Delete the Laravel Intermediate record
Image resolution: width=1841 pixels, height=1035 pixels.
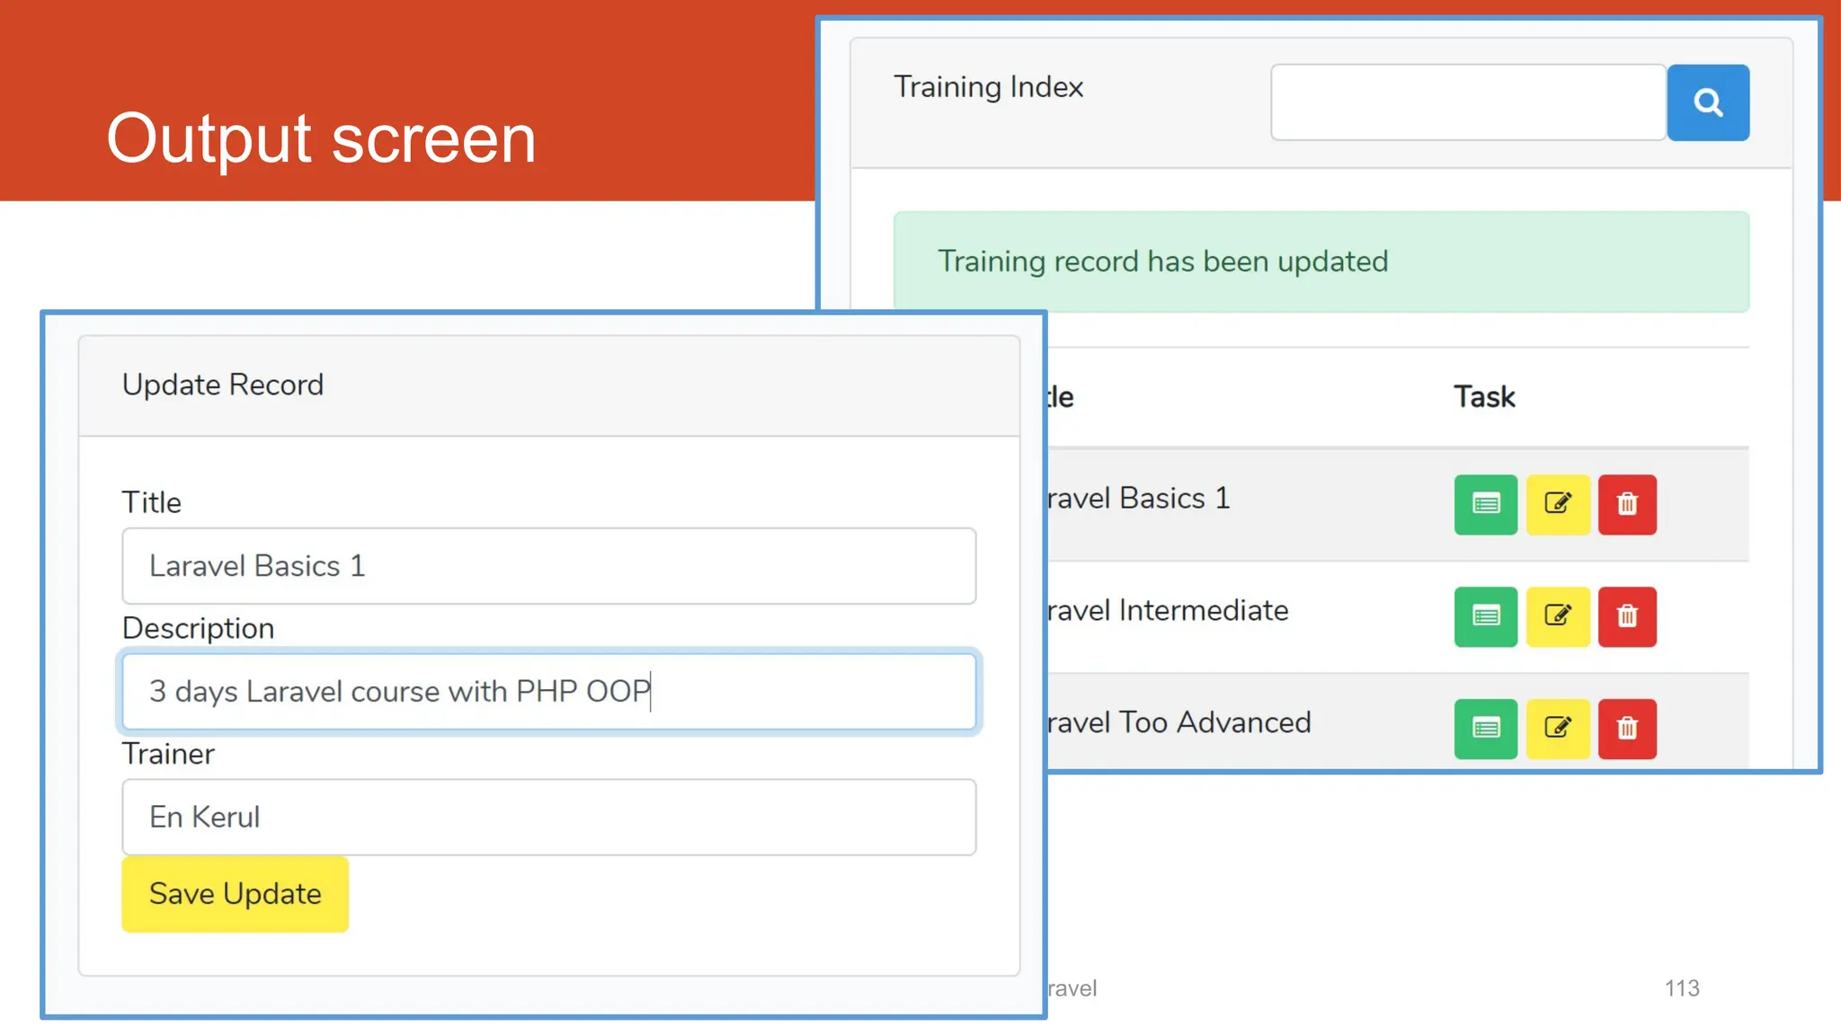(x=1627, y=616)
